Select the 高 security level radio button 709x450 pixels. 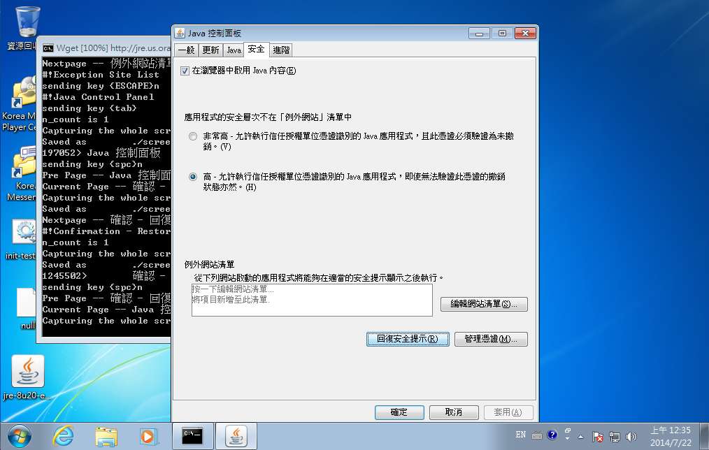point(193,177)
